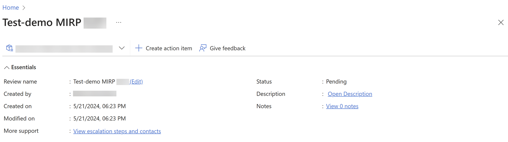Image resolution: width=508 pixels, height=142 pixels.
Task: Edit the review name via the Edit link
Action: click(136, 82)
